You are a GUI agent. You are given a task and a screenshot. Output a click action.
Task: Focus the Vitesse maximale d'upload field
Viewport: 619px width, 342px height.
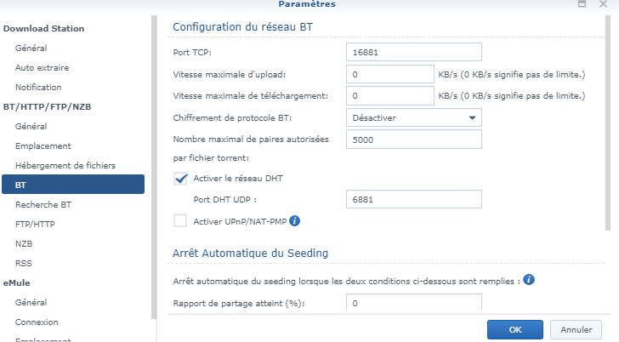tap(390, 74)
